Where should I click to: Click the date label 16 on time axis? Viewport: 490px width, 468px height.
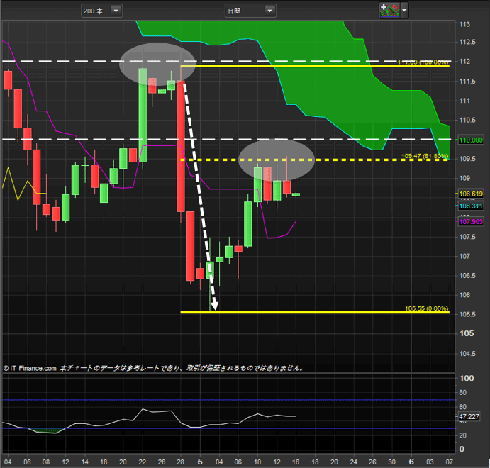coord(296,462)
